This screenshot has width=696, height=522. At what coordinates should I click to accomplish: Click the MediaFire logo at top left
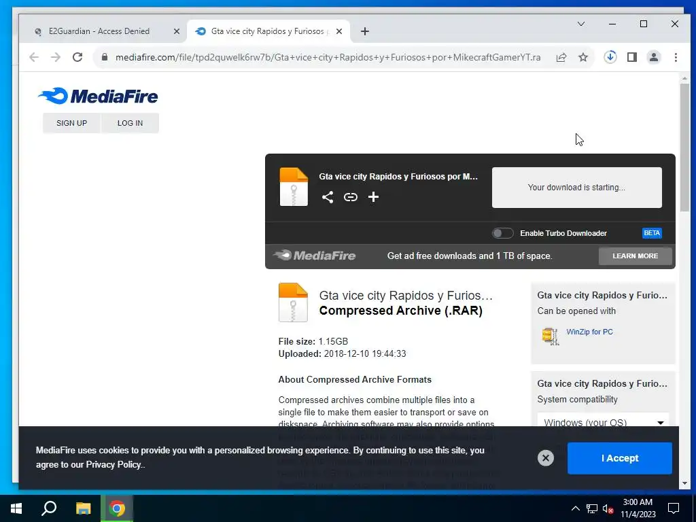point(98,96)
